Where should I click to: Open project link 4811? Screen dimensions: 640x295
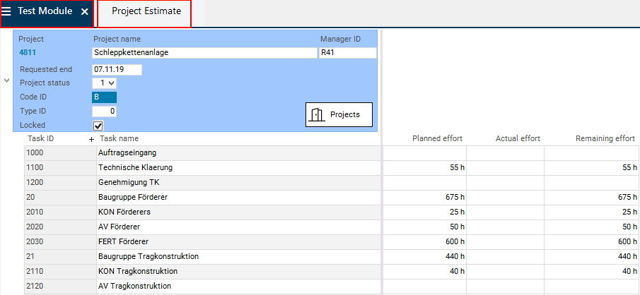[27, 52]
